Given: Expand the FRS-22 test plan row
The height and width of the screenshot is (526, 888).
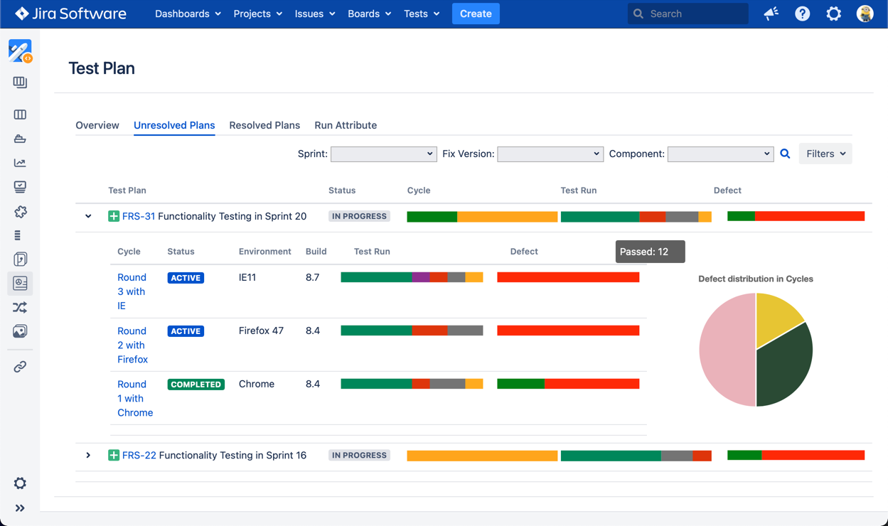Looking at the screenshot, I should [x=88, y=455].
